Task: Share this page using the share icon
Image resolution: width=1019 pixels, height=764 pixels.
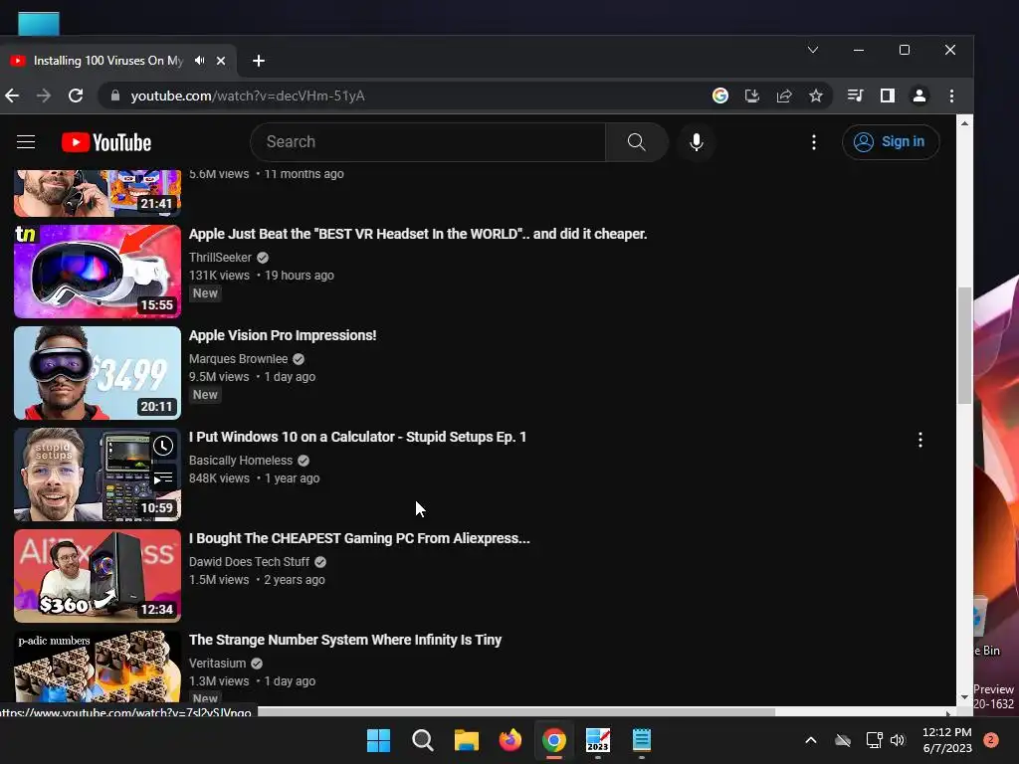Action: point(784,95)
